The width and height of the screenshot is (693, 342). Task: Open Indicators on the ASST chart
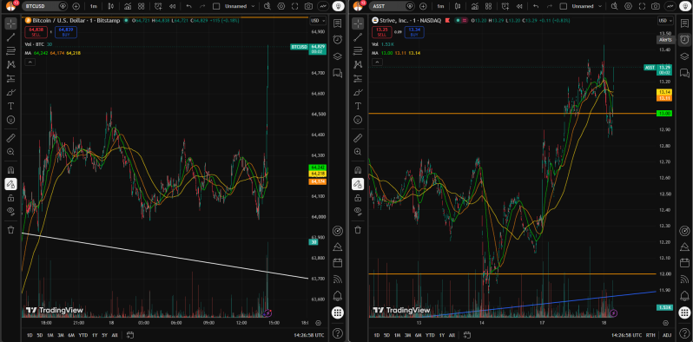click(475, 6)
